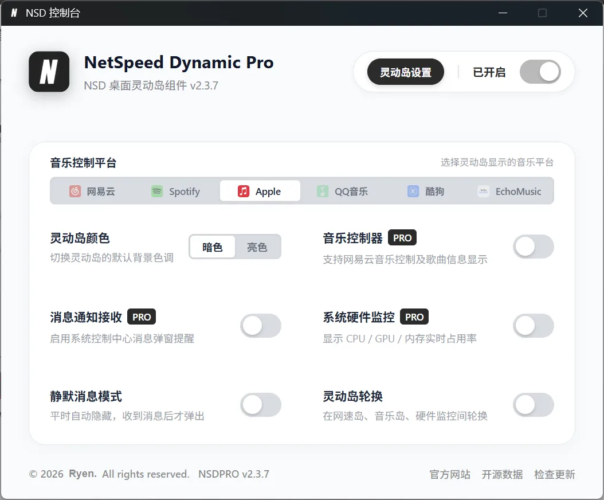Click the EchoMusic platform icon
Screen dimensions: 604x500
coord(484,191)
